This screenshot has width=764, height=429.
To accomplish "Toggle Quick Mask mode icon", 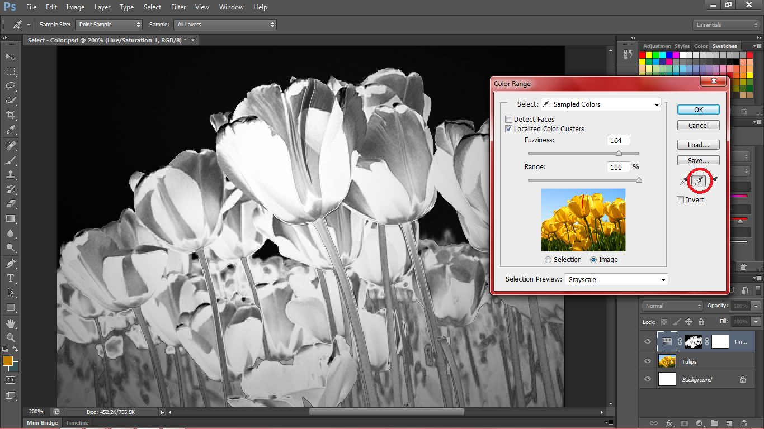I will (x=11, y=380).
